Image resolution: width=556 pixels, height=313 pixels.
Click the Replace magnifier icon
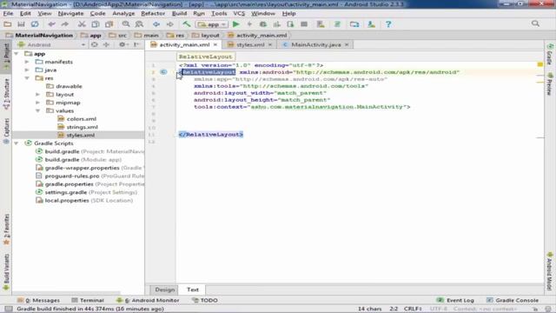click(139, 24)
